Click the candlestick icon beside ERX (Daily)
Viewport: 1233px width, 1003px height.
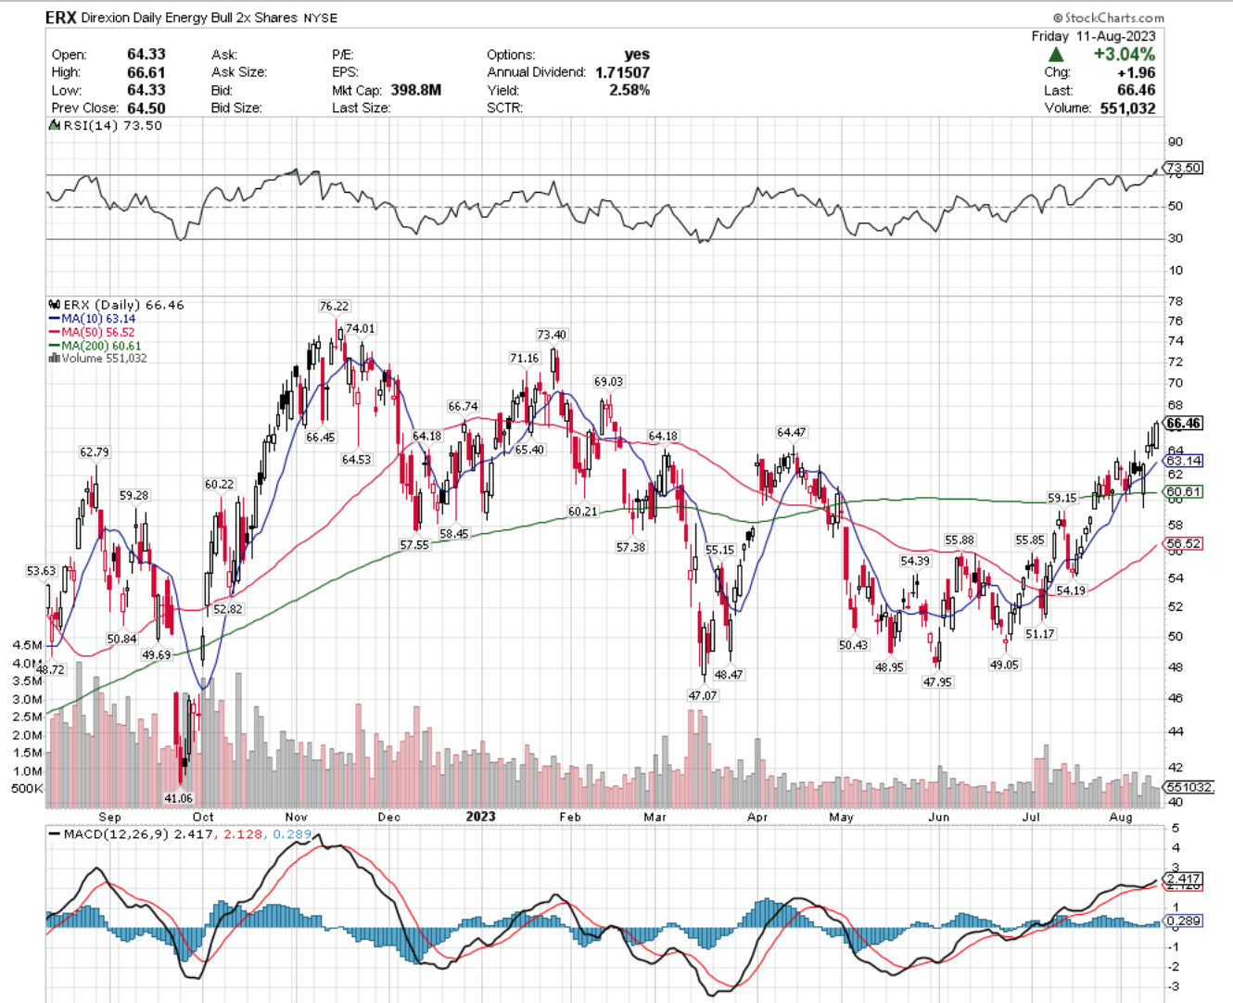point(54,305)
